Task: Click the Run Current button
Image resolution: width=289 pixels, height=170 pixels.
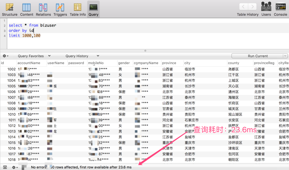Action: 257,56
